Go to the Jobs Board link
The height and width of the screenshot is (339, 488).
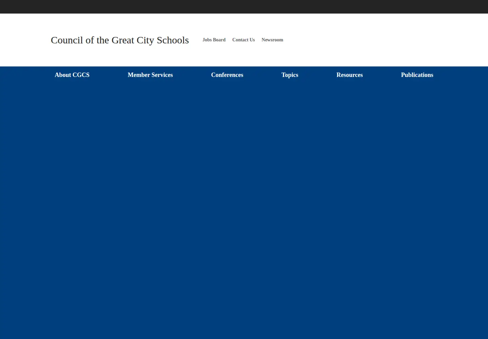214,40
